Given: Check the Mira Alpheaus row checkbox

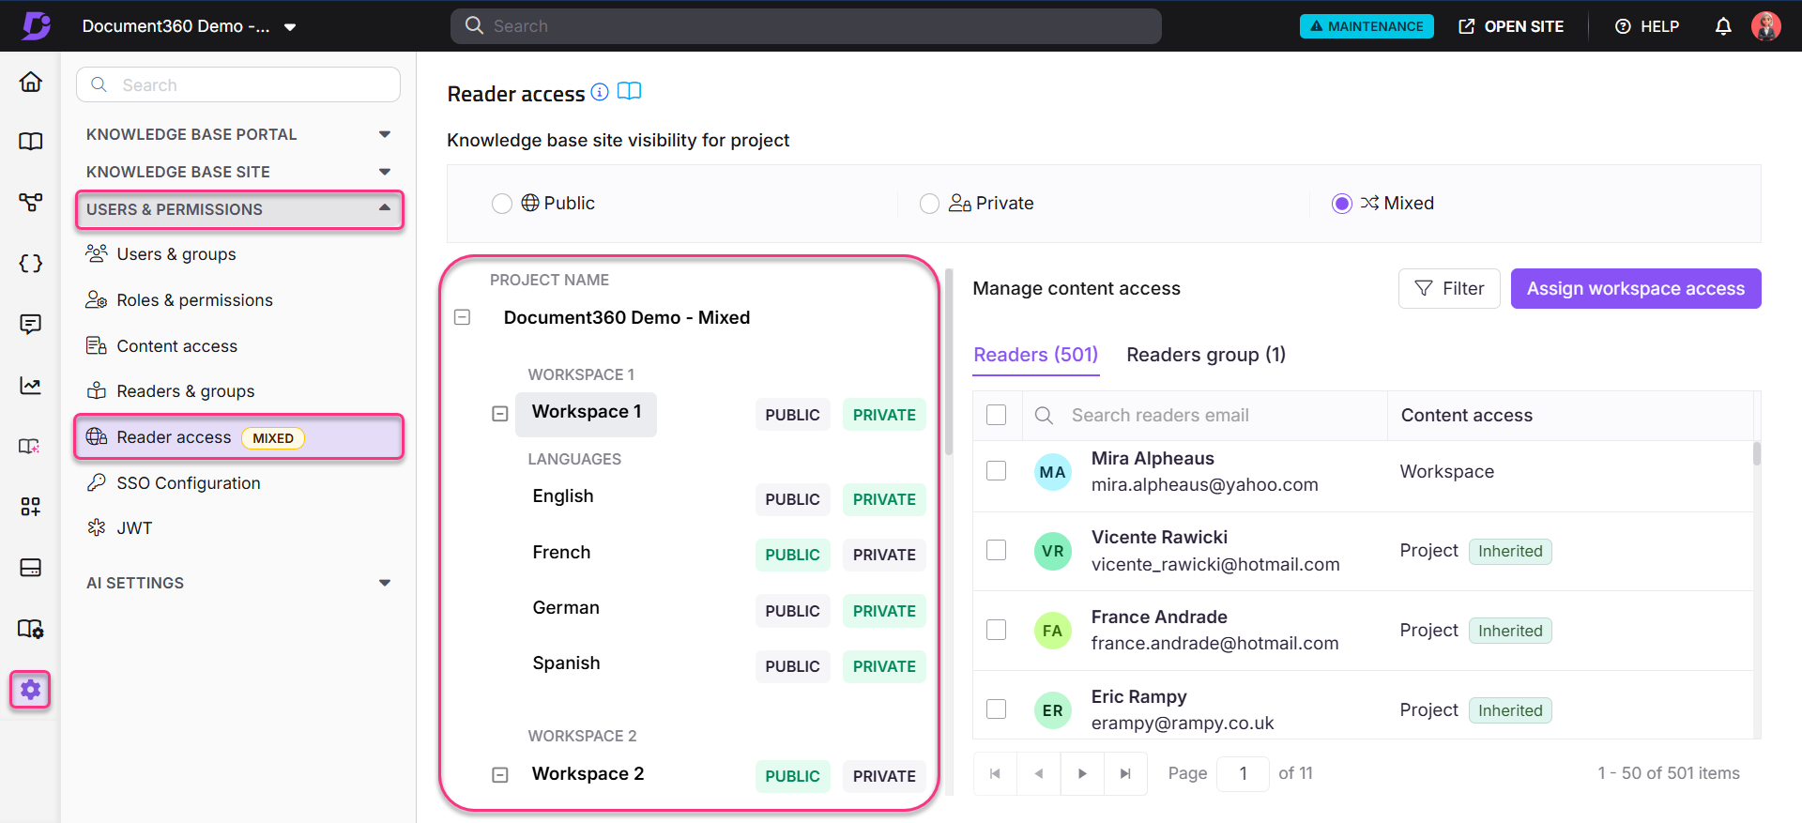Looking at the screenshot, I should coord(997,470).
